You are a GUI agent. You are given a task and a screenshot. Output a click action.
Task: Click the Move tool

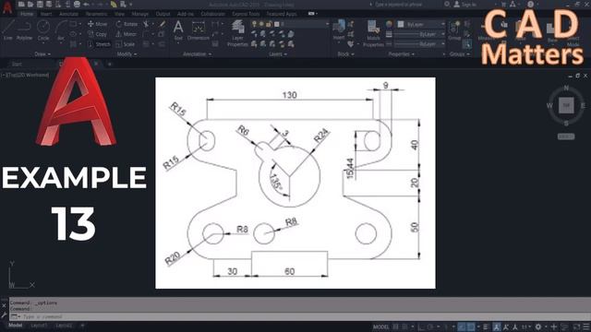tap(97, 24)
